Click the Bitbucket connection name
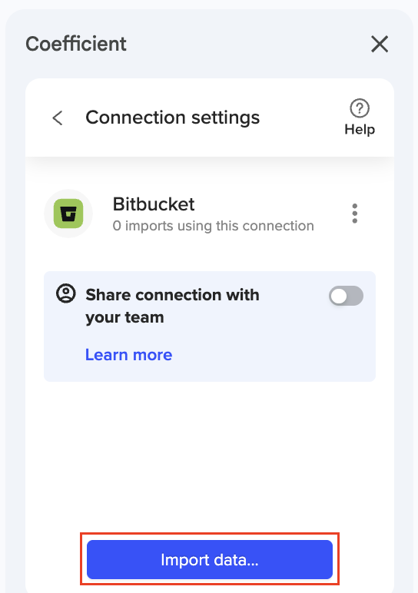This screenshot has height=593, width=418. 154,204
